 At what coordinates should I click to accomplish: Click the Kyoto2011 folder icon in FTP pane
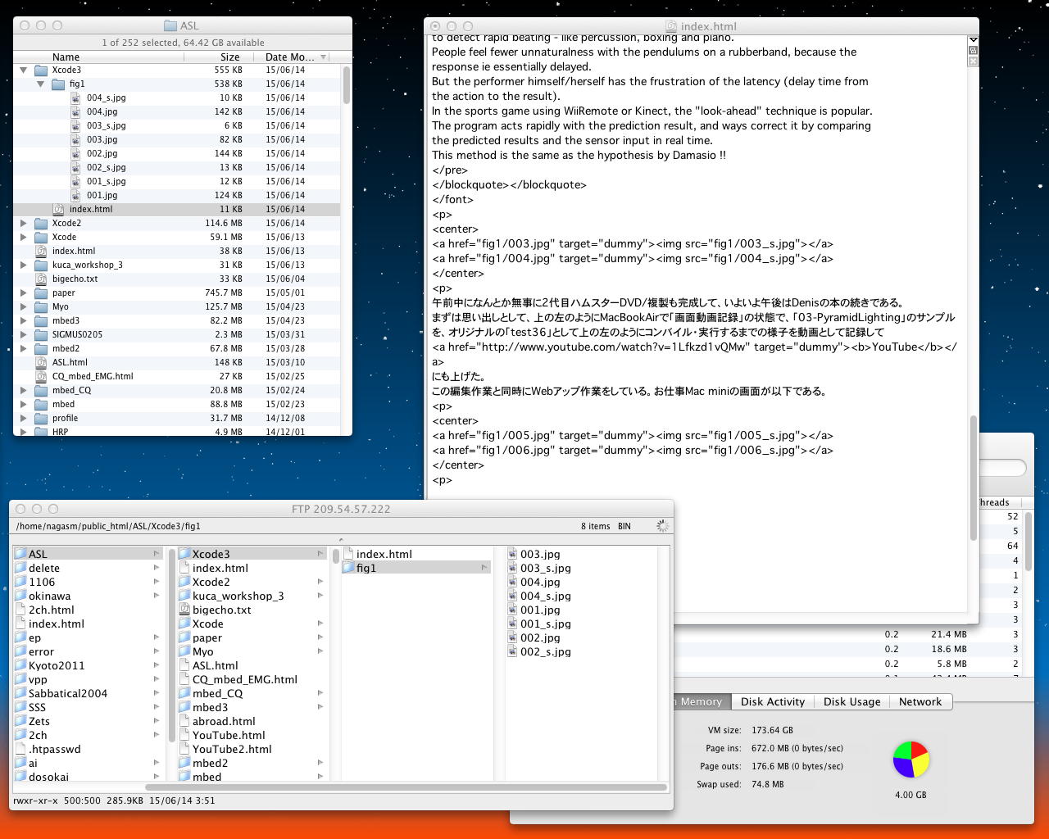[x=21, y=665]
